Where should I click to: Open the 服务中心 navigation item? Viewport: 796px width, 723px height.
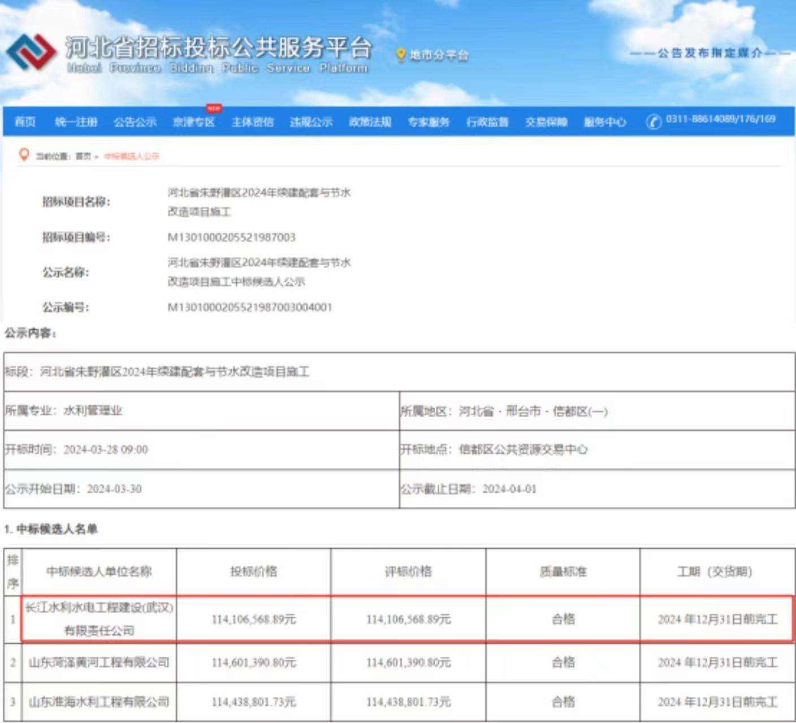[605, 122]
